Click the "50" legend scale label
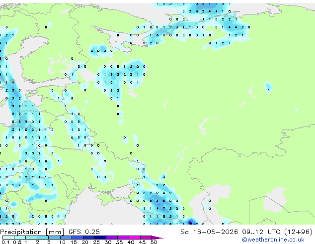This screenshot has height=244, width=315. tap(154, 242)
